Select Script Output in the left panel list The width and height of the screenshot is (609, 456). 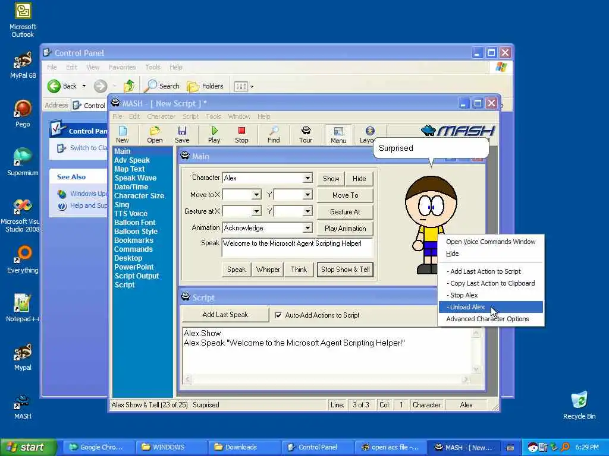tap(137, 276)
